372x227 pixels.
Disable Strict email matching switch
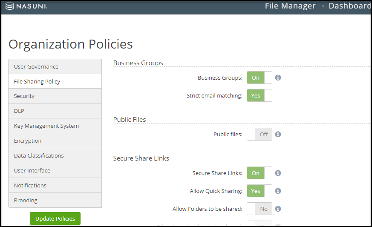point(260,96)
